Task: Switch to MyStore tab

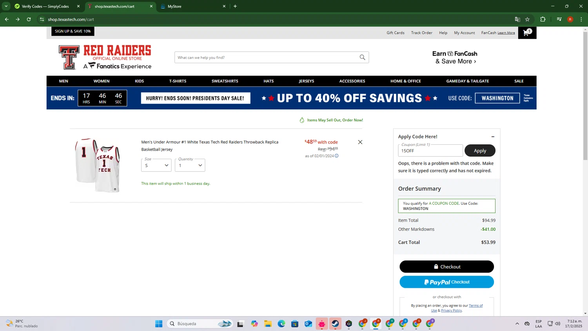Action: [x=193, y=6]
